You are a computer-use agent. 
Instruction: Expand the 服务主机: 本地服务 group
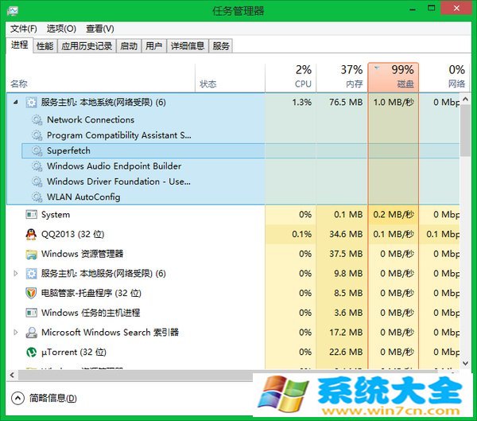[16, 274]
